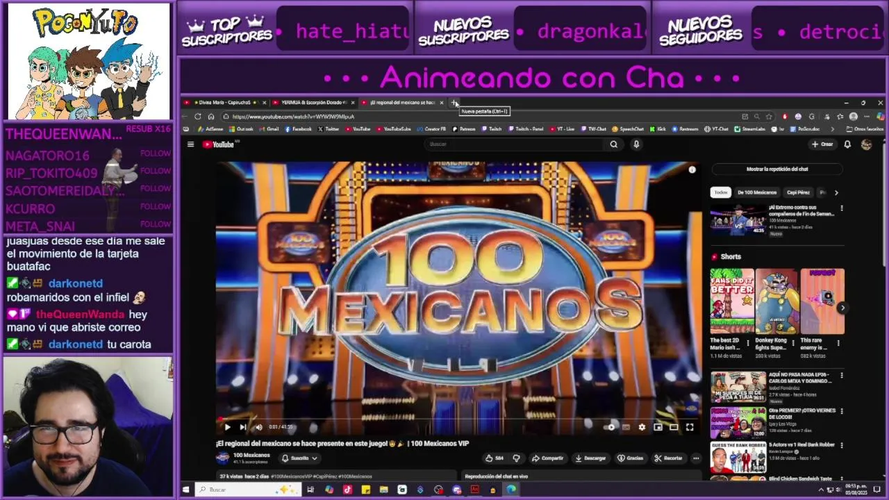Open options for Otra PREMIER video
The width and height of the screenshot is (889, 500).
842,410
